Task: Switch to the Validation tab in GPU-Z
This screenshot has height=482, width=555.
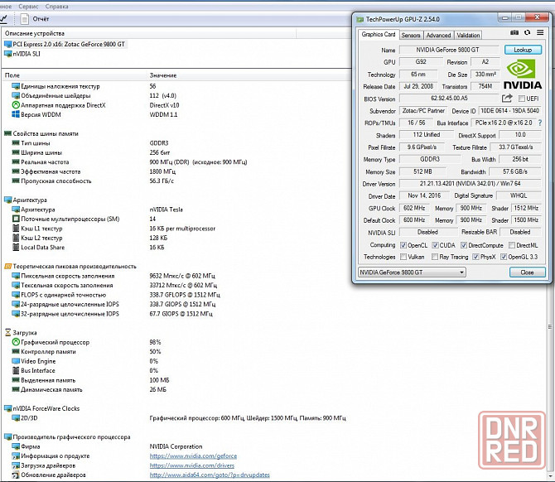Action: (468, 36)
